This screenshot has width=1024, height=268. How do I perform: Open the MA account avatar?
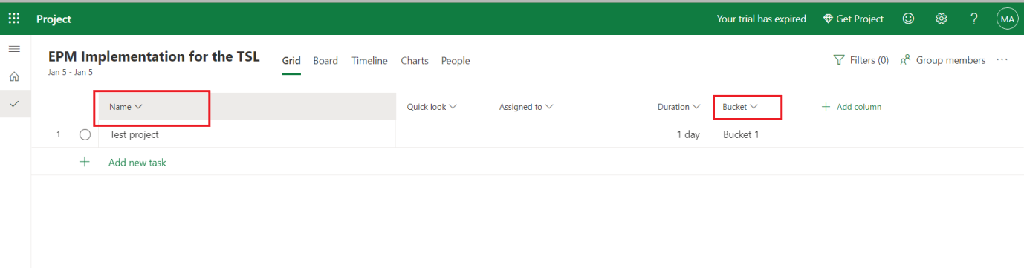tap(1008, 19)
